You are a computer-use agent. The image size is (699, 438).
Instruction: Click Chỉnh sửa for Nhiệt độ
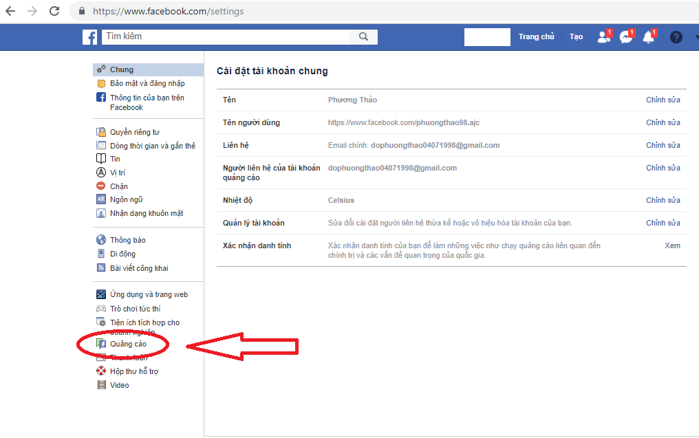coord(663,201)
